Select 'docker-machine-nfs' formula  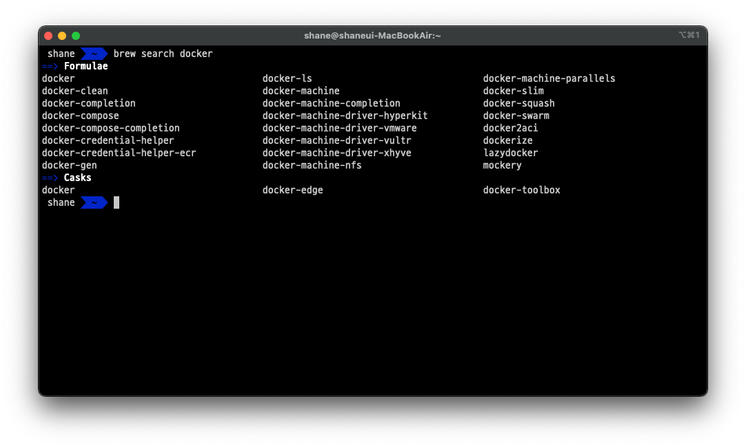312,165
